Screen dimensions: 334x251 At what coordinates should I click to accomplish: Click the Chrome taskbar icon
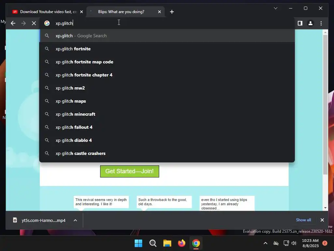196,243
